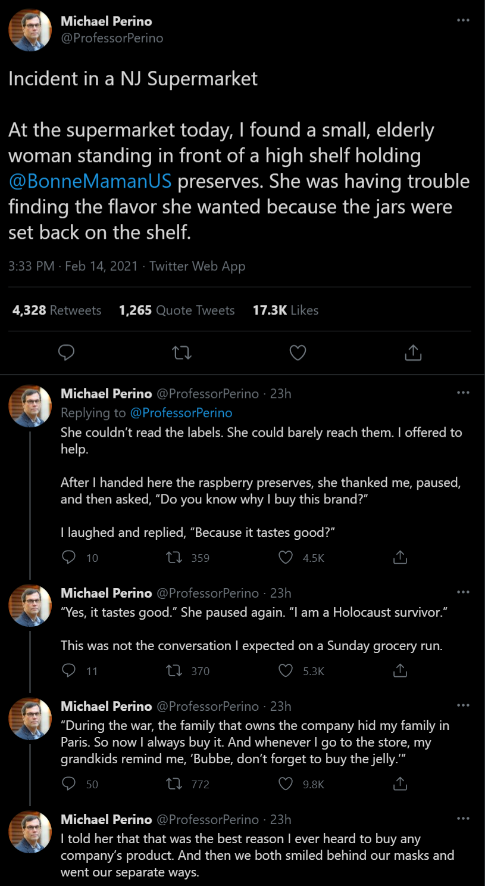
Task: Show the 17.3K Likes list
Action: coord(286,310)
